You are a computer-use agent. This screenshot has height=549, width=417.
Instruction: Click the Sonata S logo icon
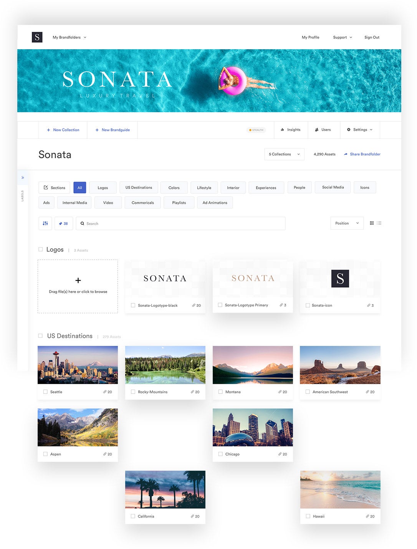[37, 37]
